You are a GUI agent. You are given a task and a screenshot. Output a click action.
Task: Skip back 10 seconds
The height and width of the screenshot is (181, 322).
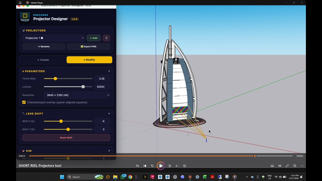(x=152, y=166)
